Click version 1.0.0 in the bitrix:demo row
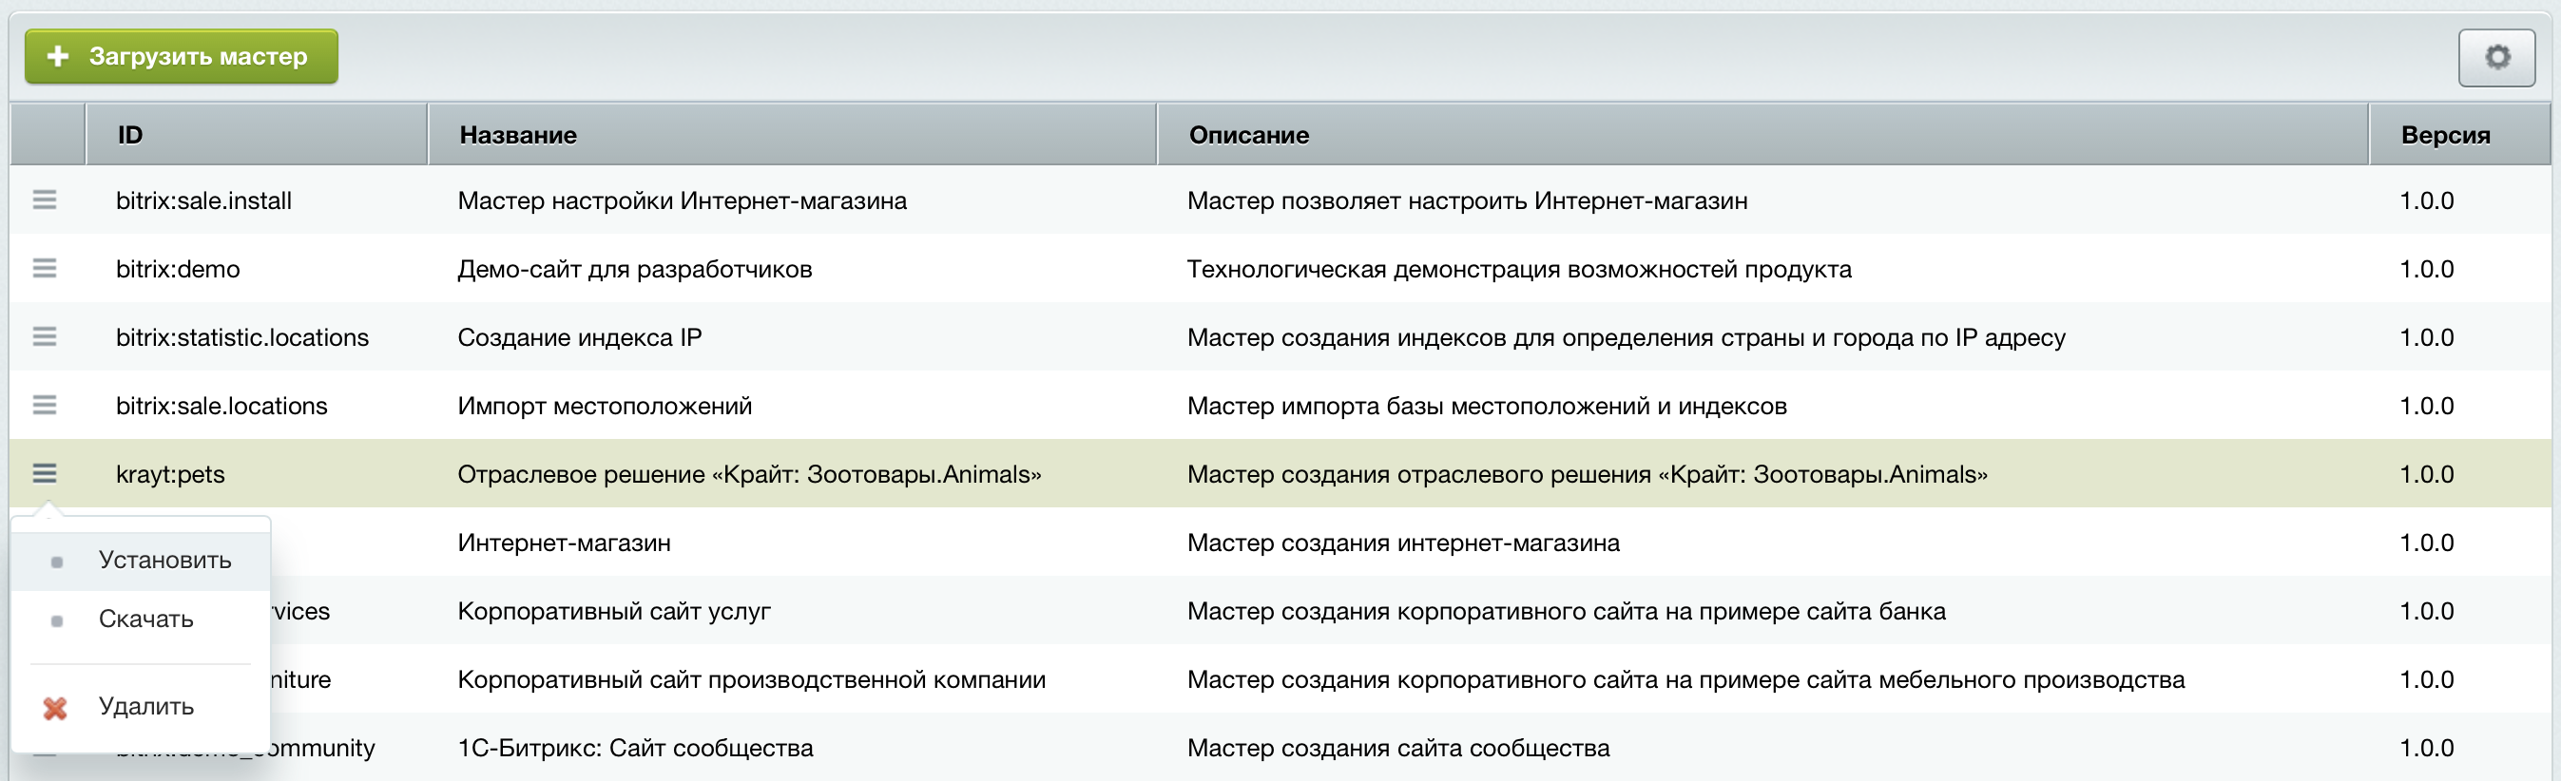Image resolution: width=2561 pixels, height=781 pixels. tap(2427, 269)
